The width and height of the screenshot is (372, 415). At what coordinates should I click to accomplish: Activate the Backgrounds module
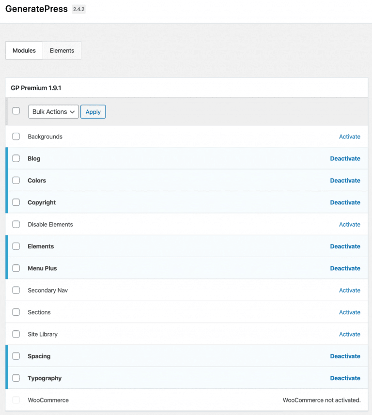349,137
